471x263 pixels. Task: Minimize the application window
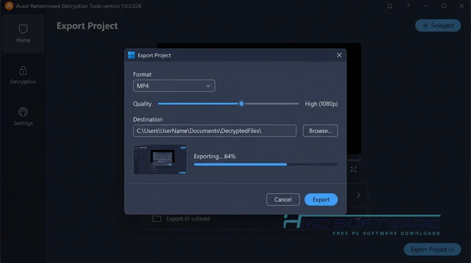pos(425,6)
